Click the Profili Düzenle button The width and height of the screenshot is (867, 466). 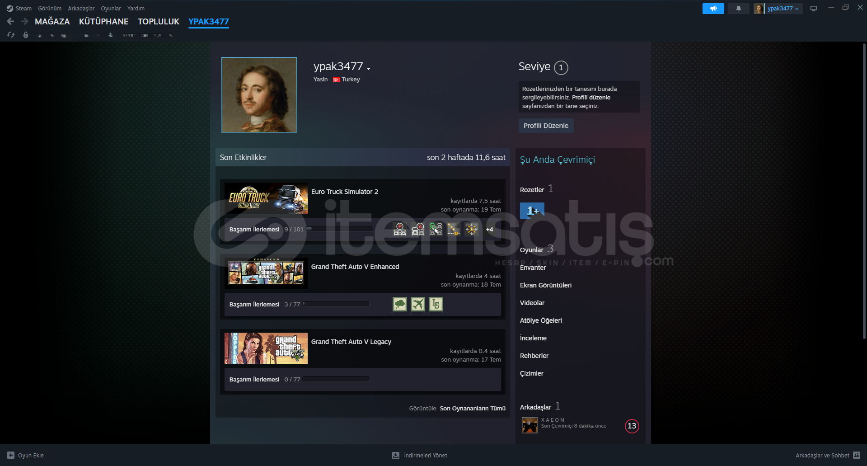[546, 126]
